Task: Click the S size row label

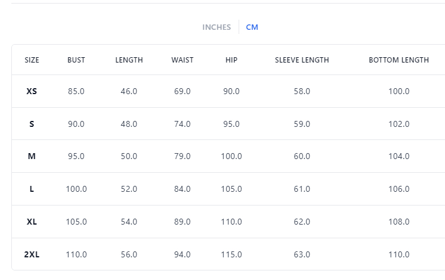Action: 32,124
